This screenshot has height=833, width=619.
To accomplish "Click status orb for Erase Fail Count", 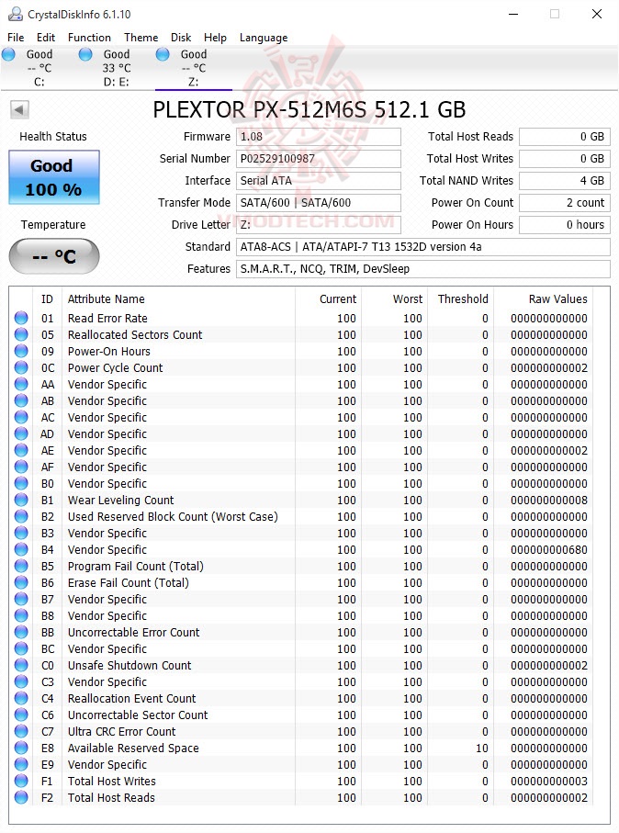I will tap(21, 583).
